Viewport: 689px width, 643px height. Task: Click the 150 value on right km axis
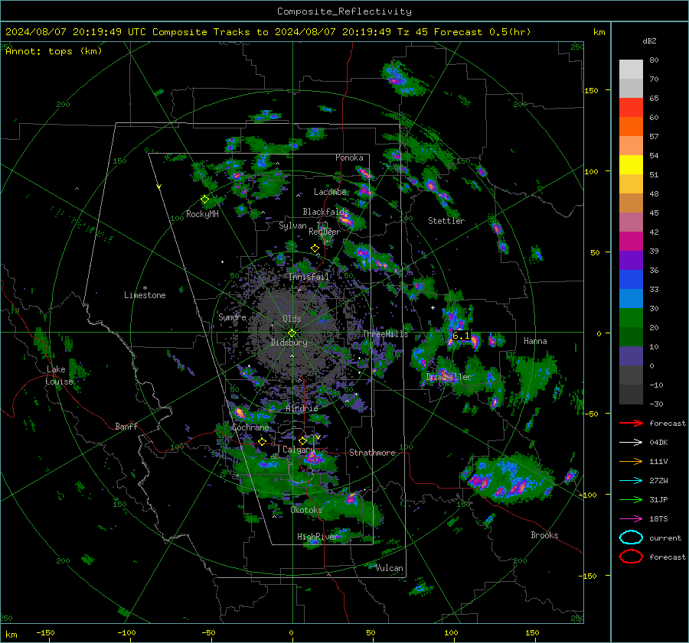pyautogui.click(x=591, y=90)
